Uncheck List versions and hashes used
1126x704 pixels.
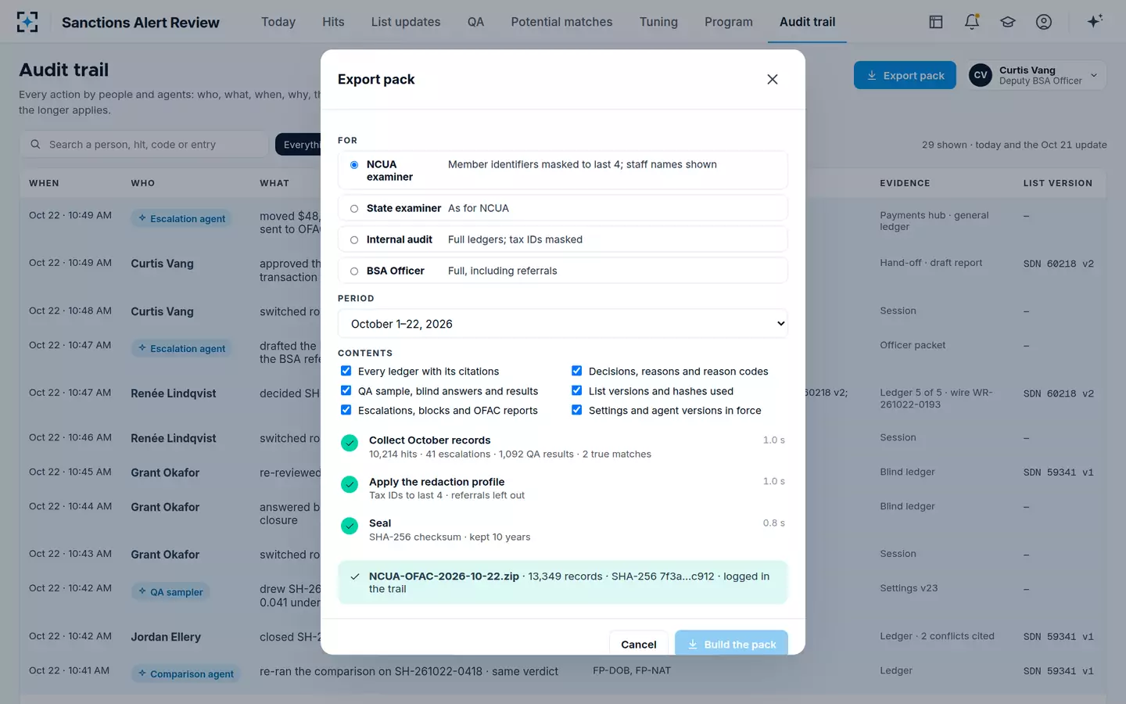pos(576,390)
